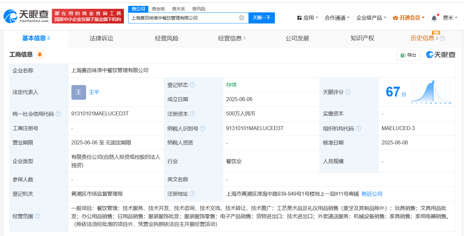Click the help icon beside 统一社会信用代码
The height and width of the screenshot is (236, 464).
58,114
